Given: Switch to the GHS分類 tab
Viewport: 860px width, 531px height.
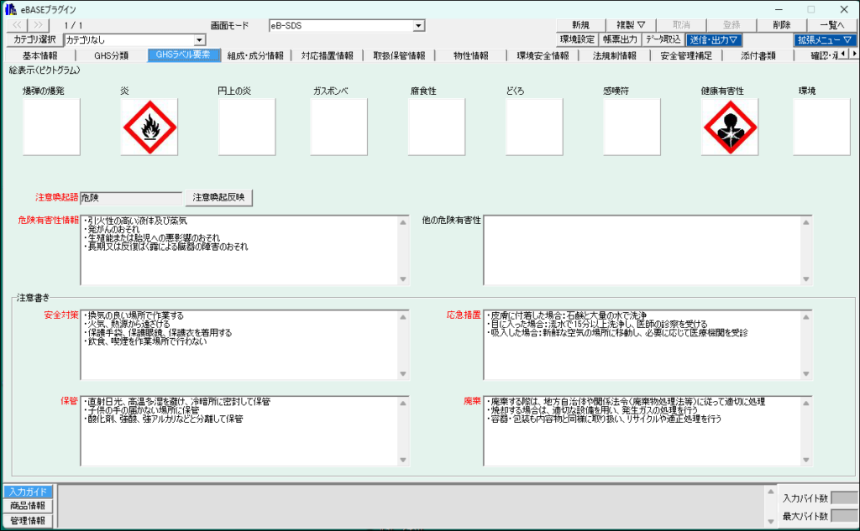Looking at the screenshot, I should tap(111, 55).
